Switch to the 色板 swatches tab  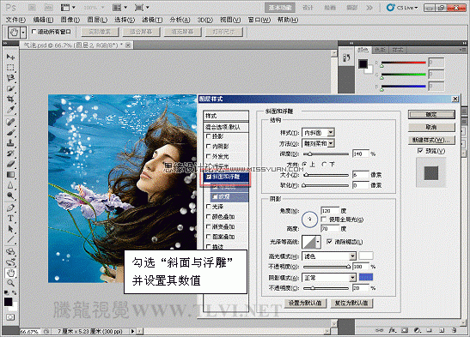coord(380,50)
